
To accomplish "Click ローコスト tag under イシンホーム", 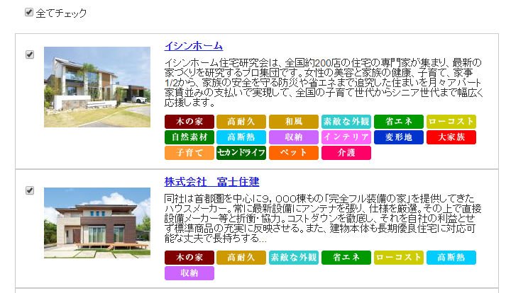I will (451, 122).
